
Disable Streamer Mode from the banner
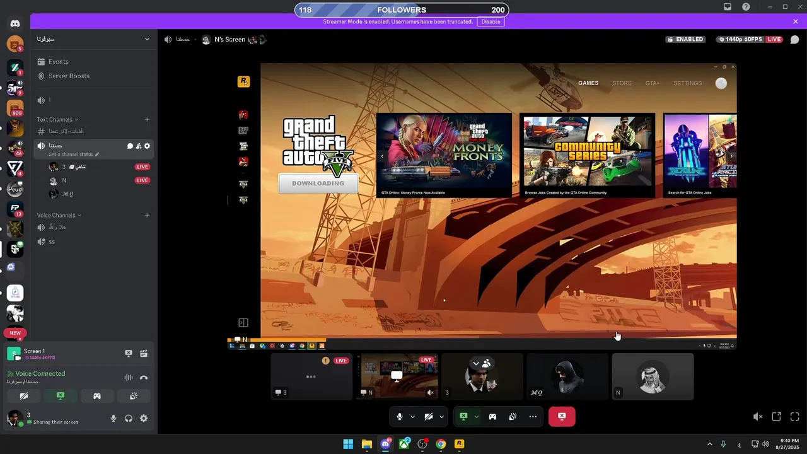point(491,21)
